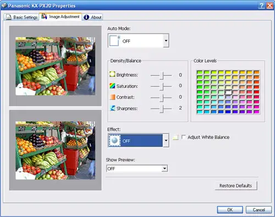Image resolution: width=275 pixels, height=217 pixels.
Task: Pick the bottom-left cyan color swatch
Action: (200, 112)
